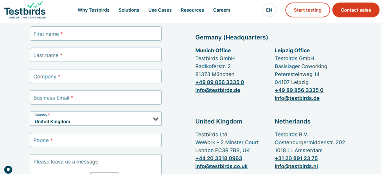Select the Netherlands heading text
The width and height of the screenshot is (381, 174).
(x=293, y=121)
